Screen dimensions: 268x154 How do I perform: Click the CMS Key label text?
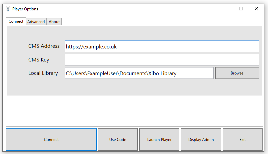click(x=39, y=60)
